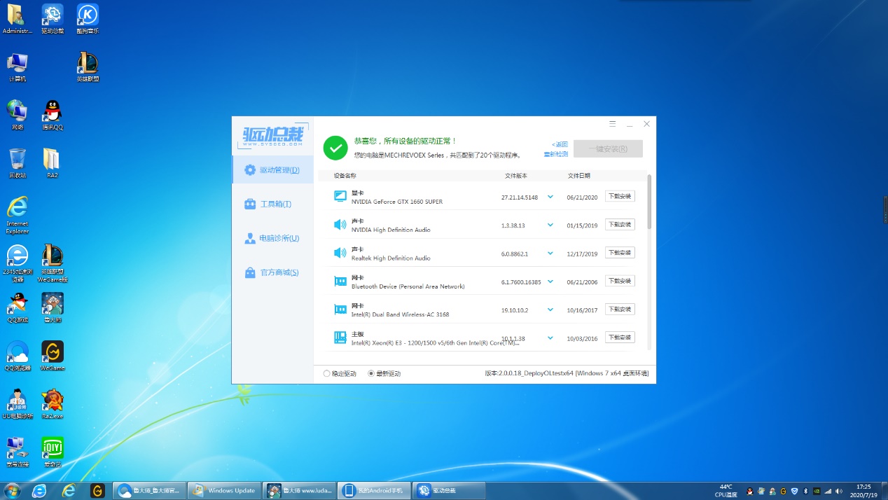The height and width of the screenshot is (500, 888).
Task: Open version options for NVIDIA High Definition Audio
Action: [550, 225]
